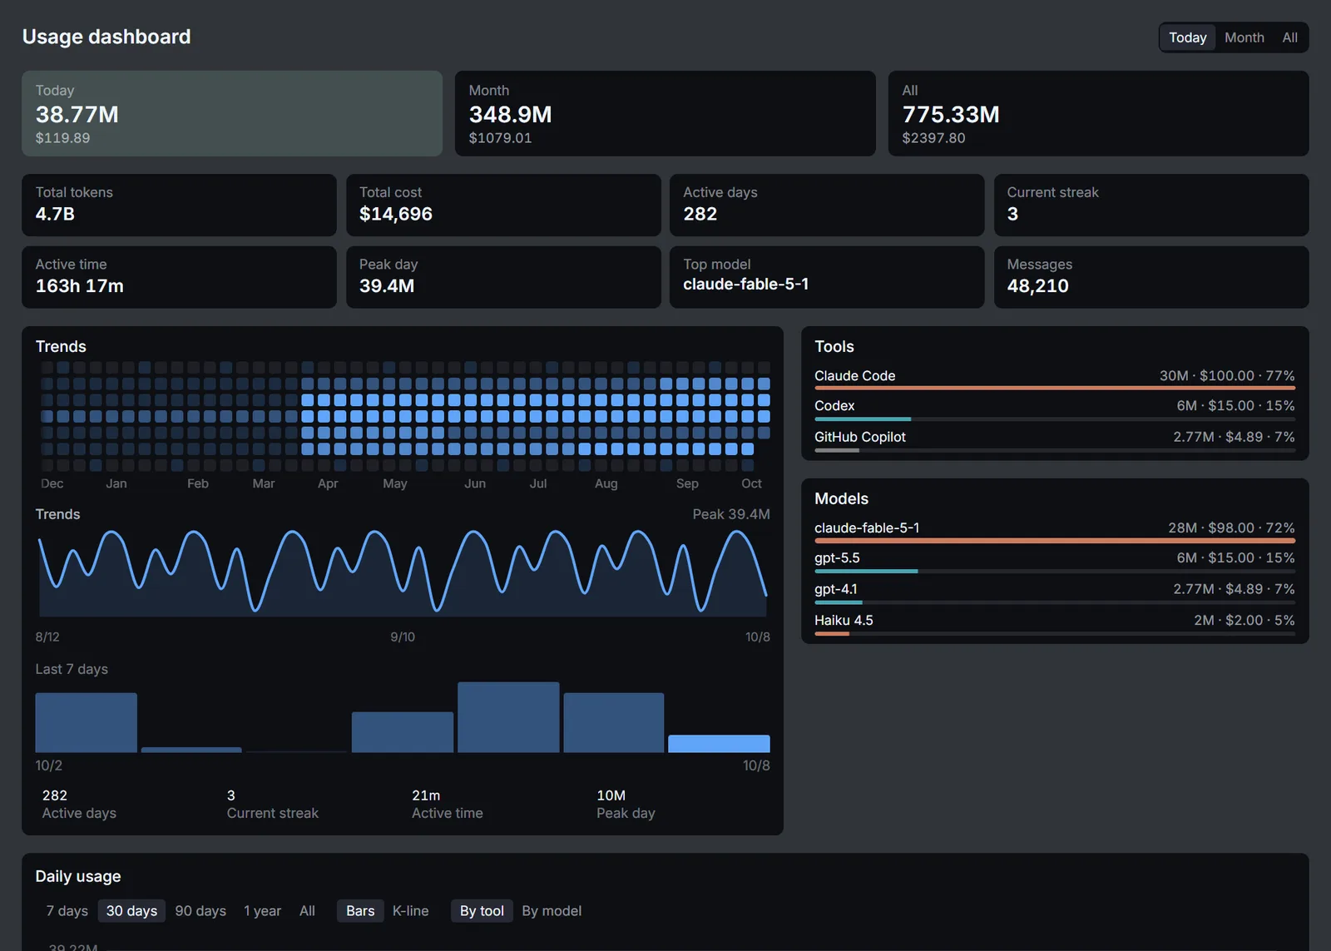Viewport: 1331px width, 951px height.
Task: Click the Total tokens 4.7B card
Action: (x=179, y=205)
